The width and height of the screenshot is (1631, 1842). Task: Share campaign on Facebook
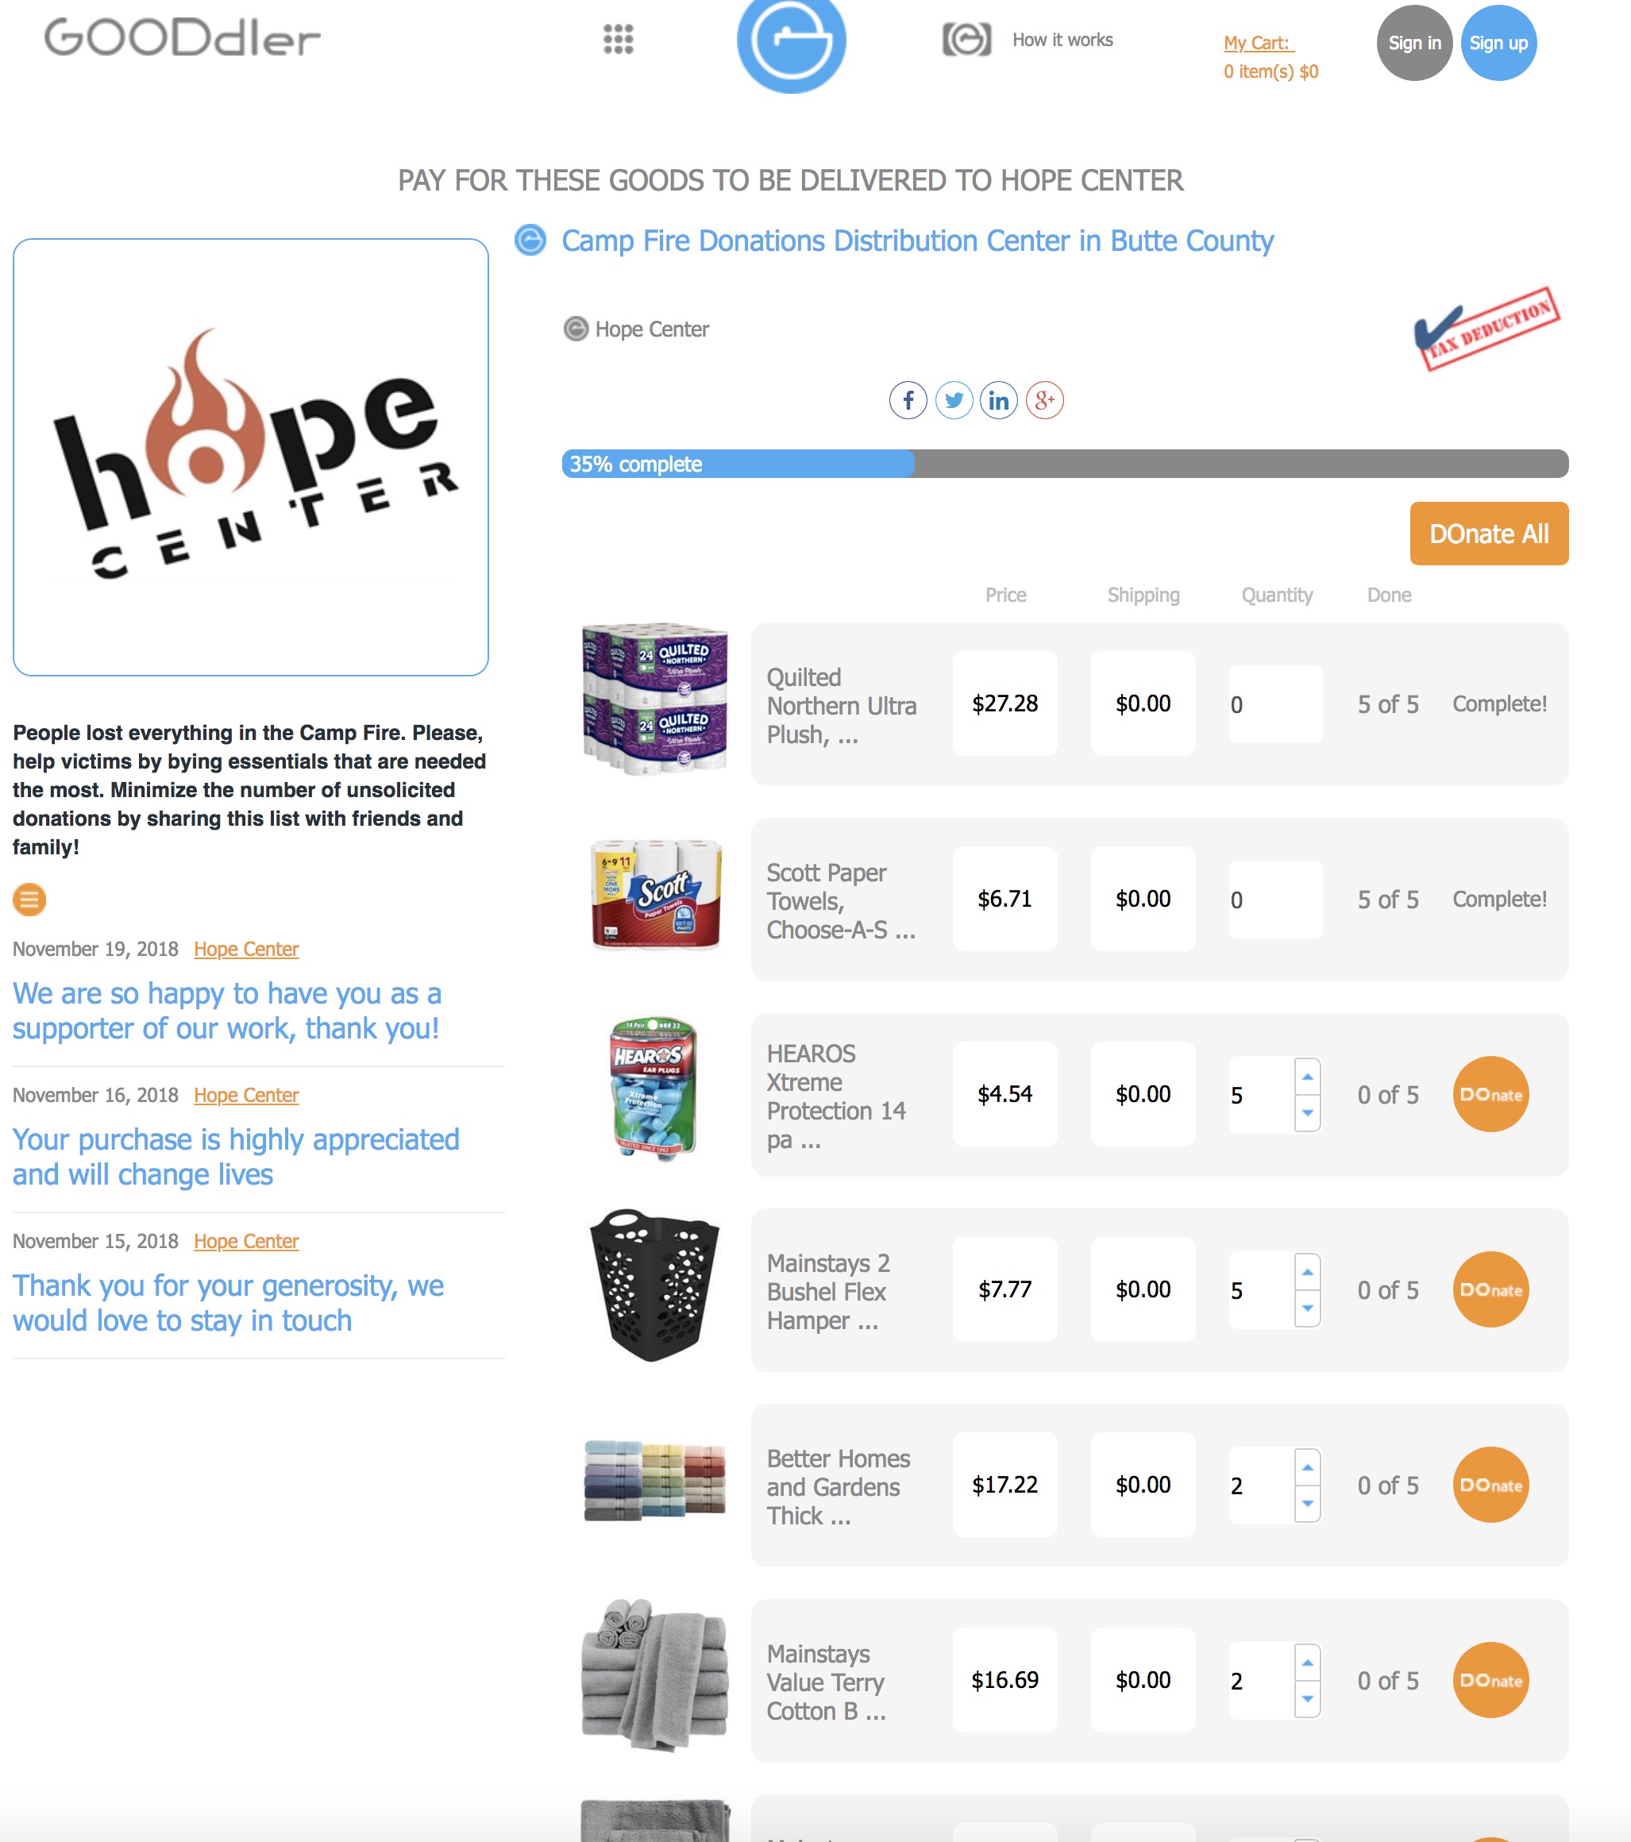(x=908, y=400)
